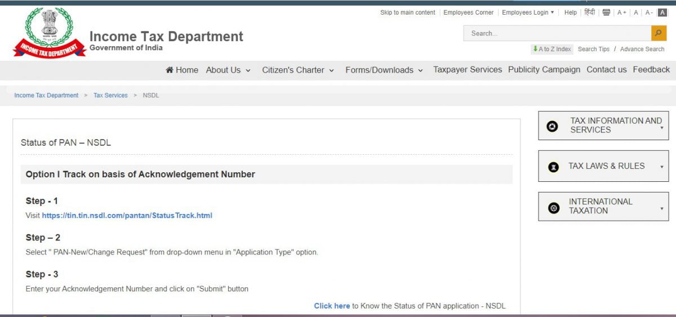
Task: Click the 'Income Tax Department' title text
Action: 166,37
